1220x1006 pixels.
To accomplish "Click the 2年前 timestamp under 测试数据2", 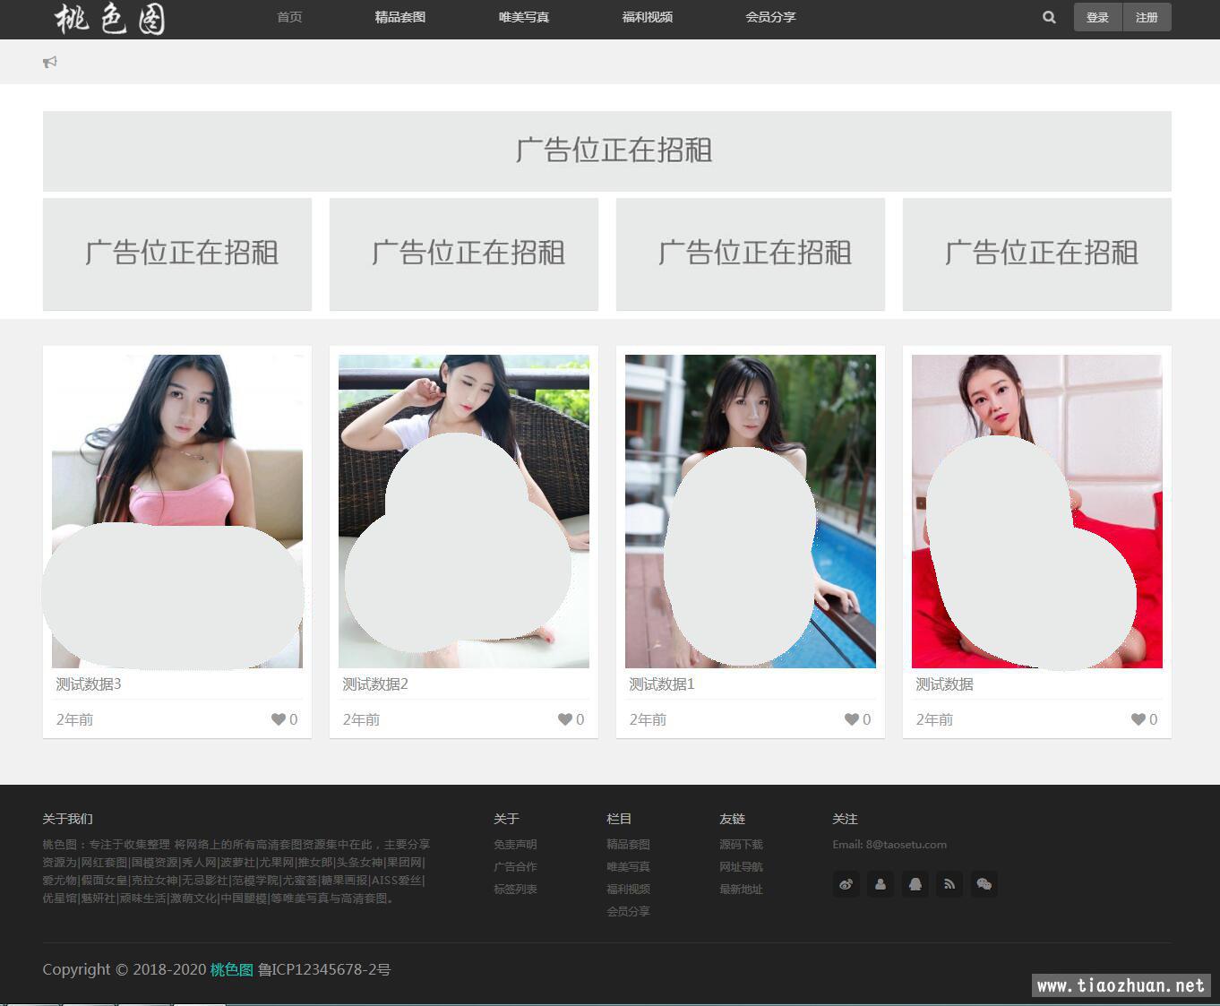I will pyautogui.click(x=361, y=719).
